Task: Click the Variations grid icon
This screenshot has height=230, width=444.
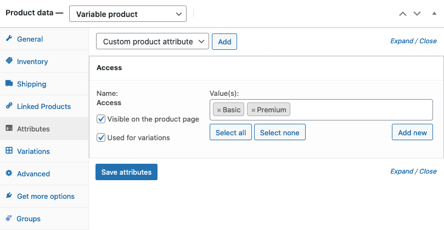Action: point(9,151)
